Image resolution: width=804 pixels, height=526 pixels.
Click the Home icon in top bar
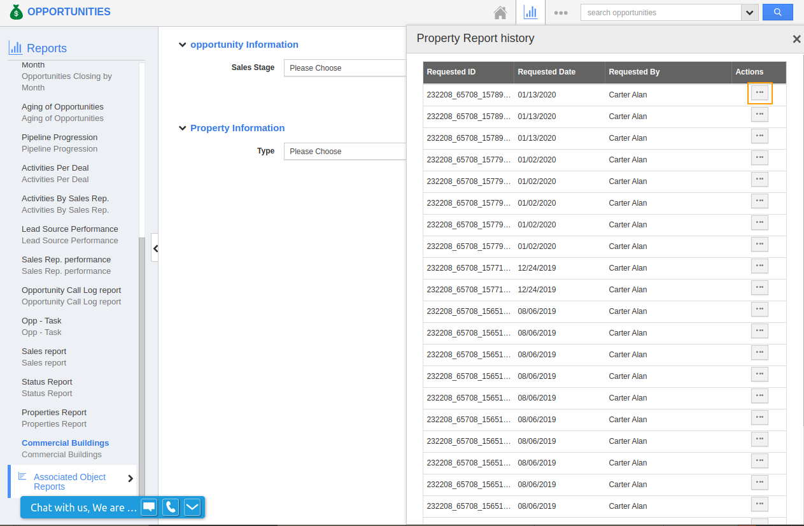500,13
